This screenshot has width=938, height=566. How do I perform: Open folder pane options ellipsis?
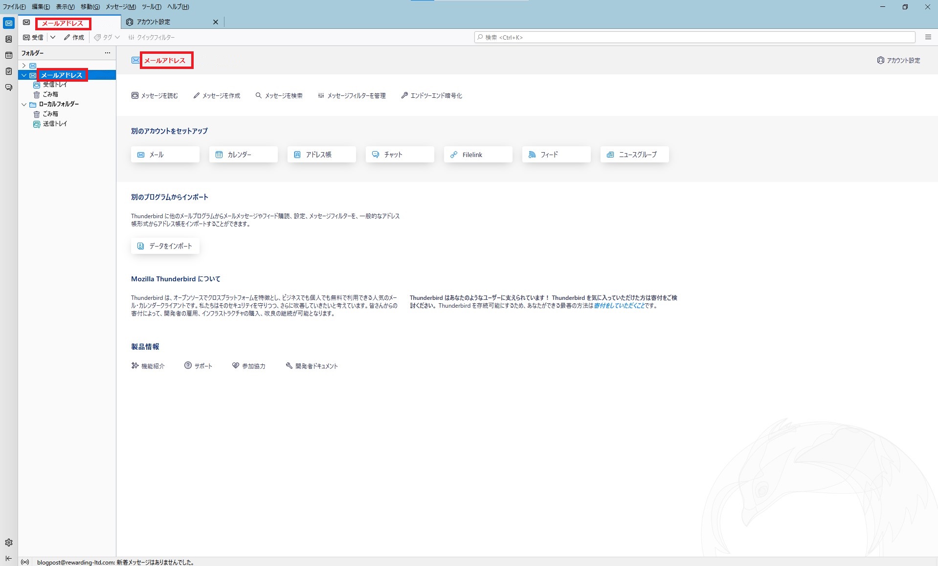tap(108, 53)
